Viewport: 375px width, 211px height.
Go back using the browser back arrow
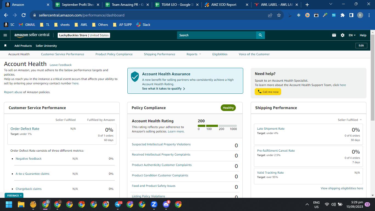click(6, 15)
